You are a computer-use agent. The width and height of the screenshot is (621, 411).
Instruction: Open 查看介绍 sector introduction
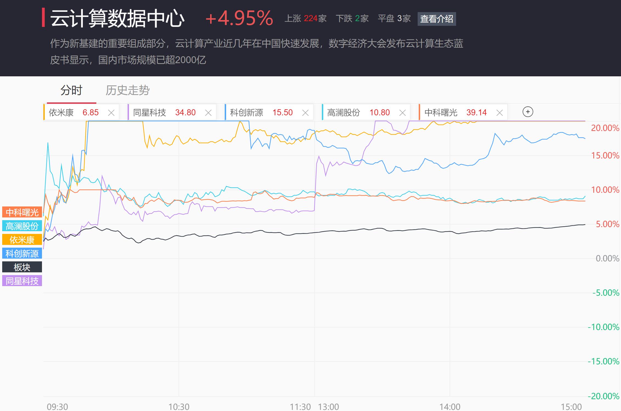pos(437,19)
